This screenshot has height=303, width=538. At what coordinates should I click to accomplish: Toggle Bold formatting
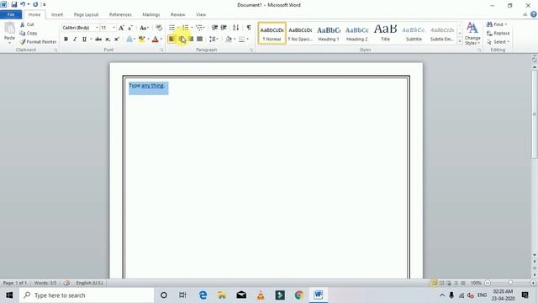(66, 40)
